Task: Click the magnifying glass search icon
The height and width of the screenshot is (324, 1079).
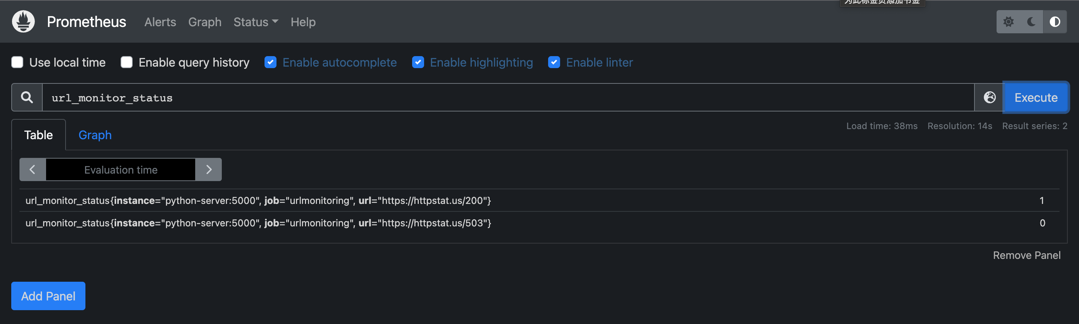Action: pyautogui.click(x=26, y=97)
